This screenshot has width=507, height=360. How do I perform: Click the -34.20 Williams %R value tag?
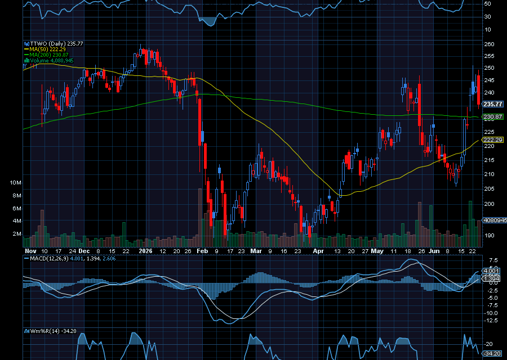click(x=492, y=354)
